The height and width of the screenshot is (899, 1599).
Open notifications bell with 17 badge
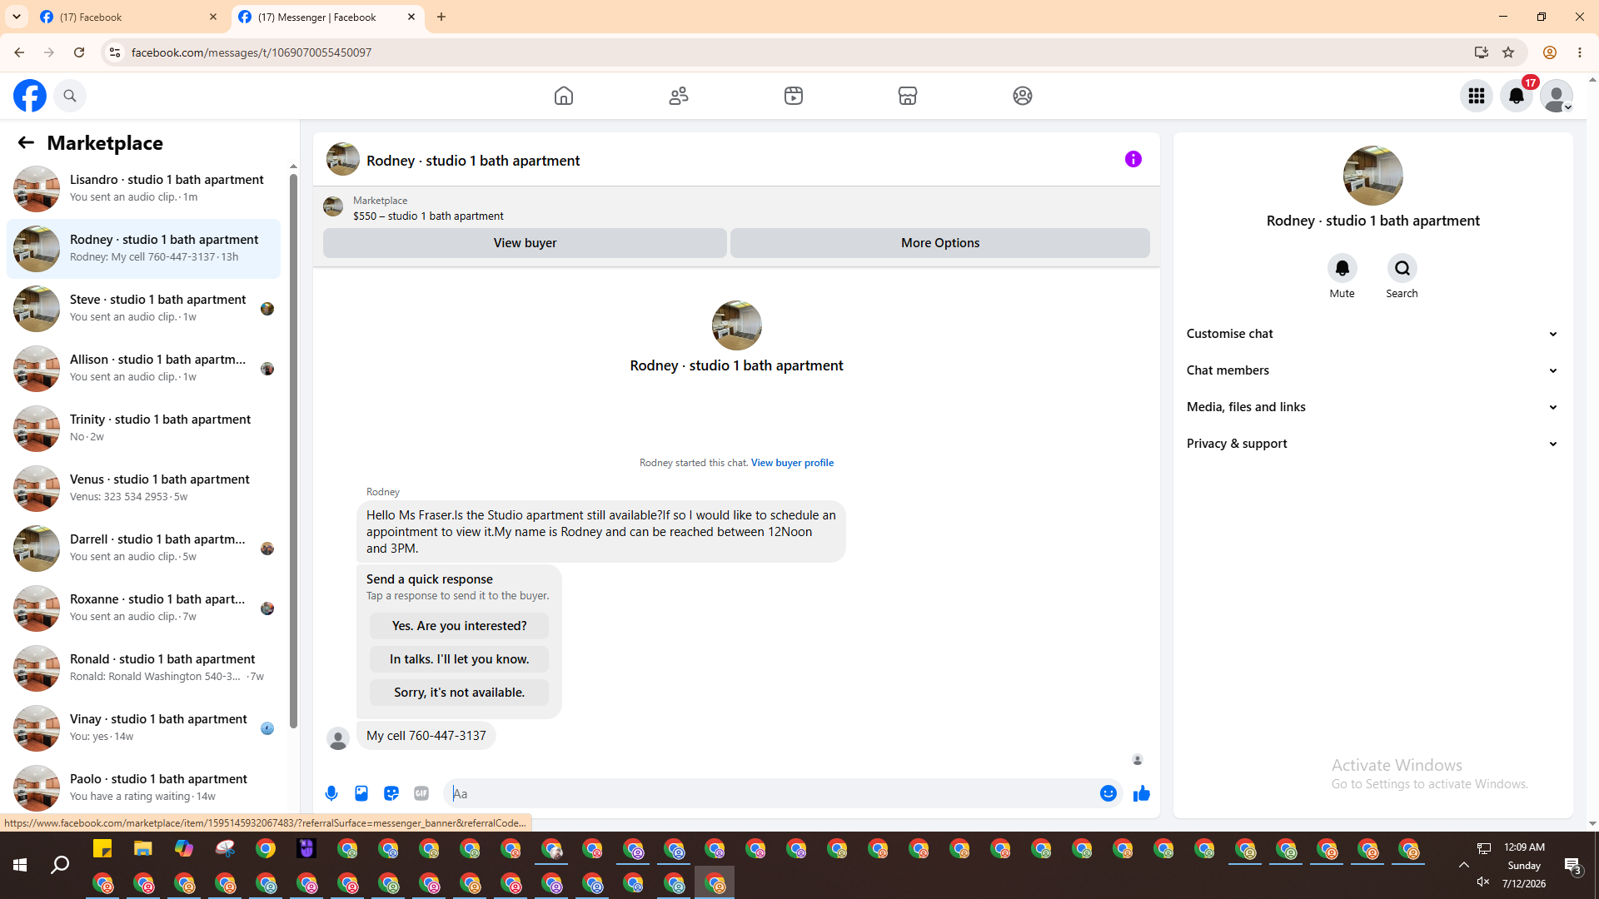pos(1517,96)
